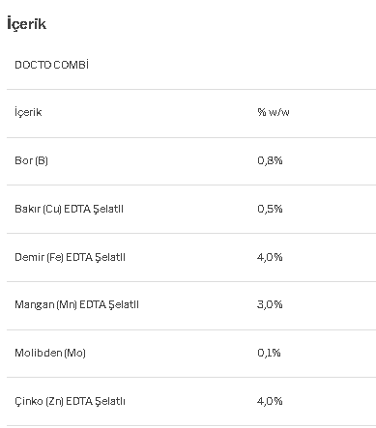This screenshot has width=376, height=428.
Task: Click the 0,1% value for Molibden
Action: (x=269, y=353)
